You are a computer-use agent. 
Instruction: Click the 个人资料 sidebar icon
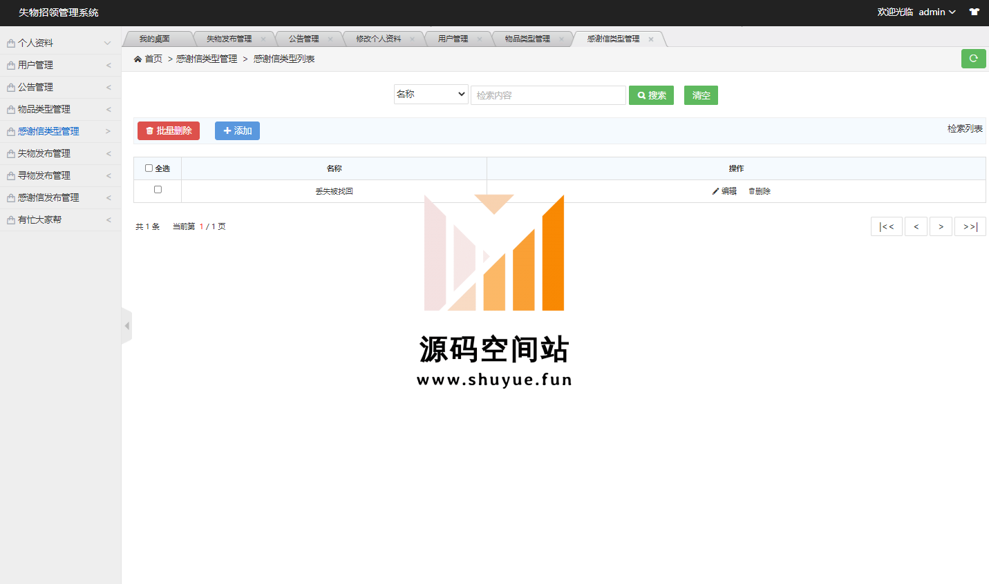click(x=11, y=43)
